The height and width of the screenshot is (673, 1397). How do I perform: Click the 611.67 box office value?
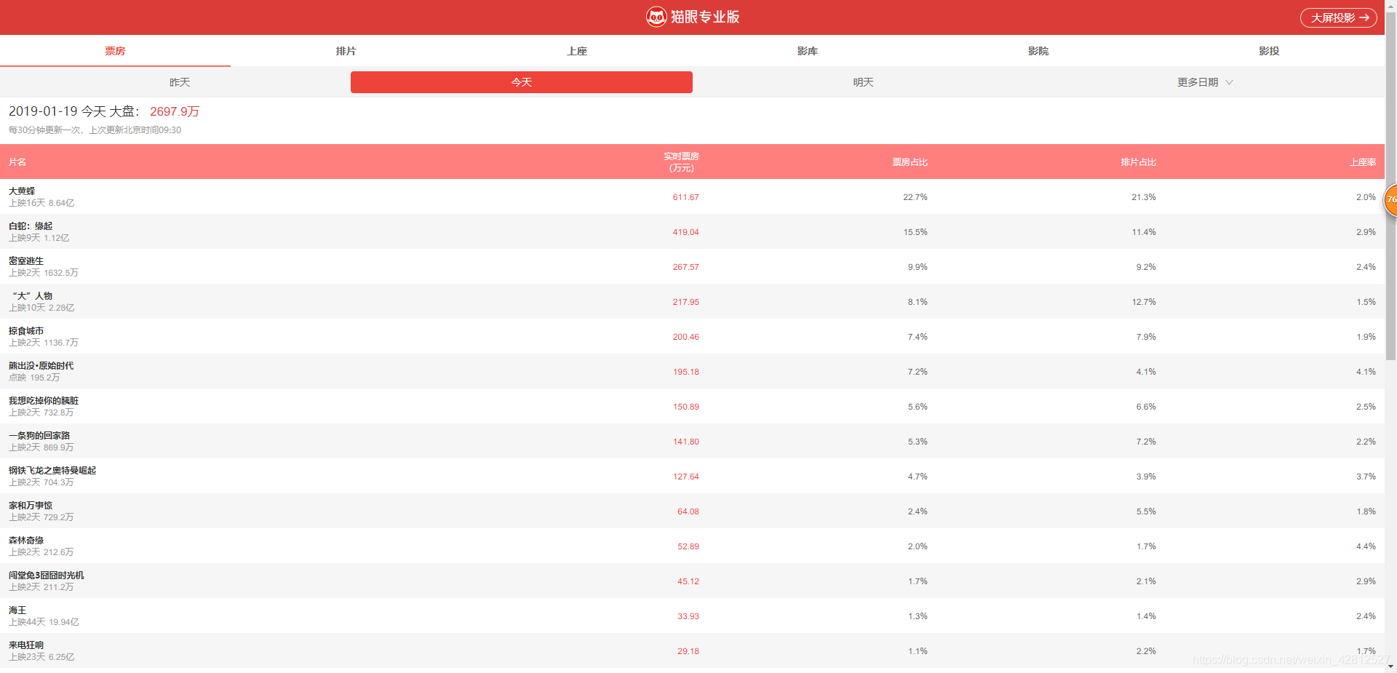[x=685, y=197]
